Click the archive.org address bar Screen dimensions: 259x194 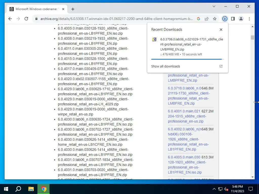point(116,19)
